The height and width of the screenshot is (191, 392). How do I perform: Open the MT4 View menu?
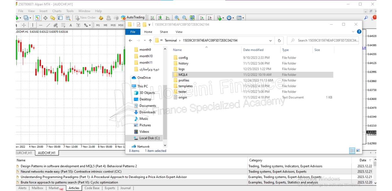point(31,11)
